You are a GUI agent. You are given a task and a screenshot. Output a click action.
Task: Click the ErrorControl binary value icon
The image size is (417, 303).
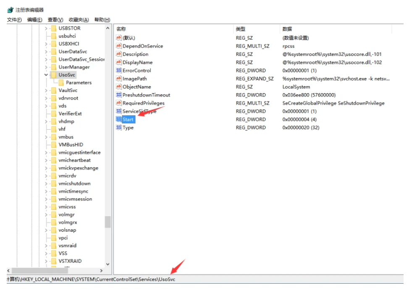[119, 71]
